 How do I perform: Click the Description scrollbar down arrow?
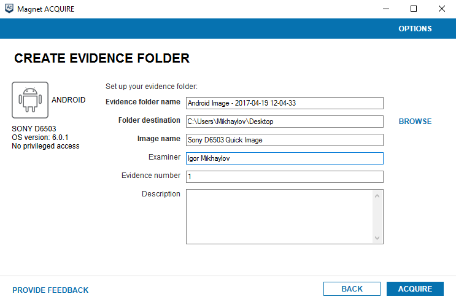[377, 238]
